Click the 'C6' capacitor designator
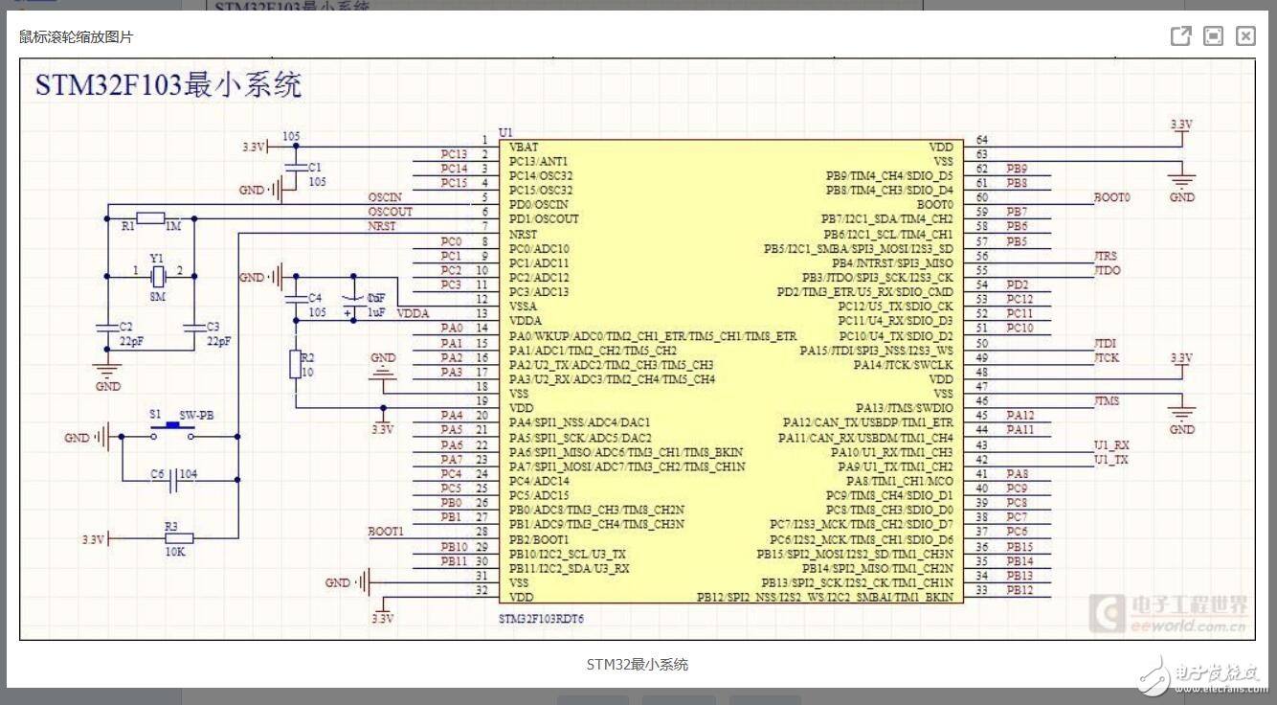 [x=158, y=474]
